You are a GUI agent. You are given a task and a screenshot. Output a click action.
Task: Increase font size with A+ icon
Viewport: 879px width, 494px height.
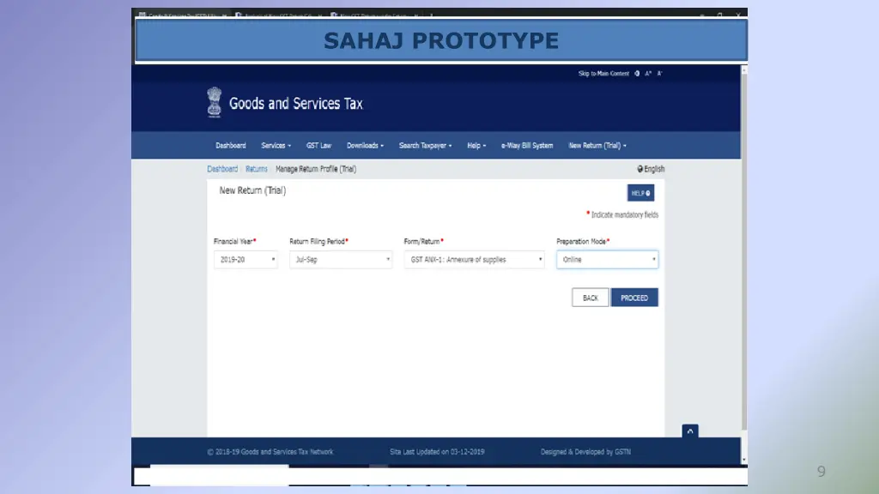point(648,74)
